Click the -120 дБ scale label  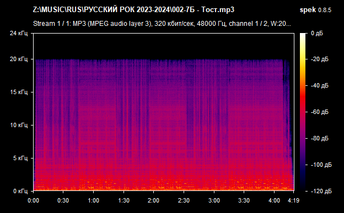tap(321, 192)
